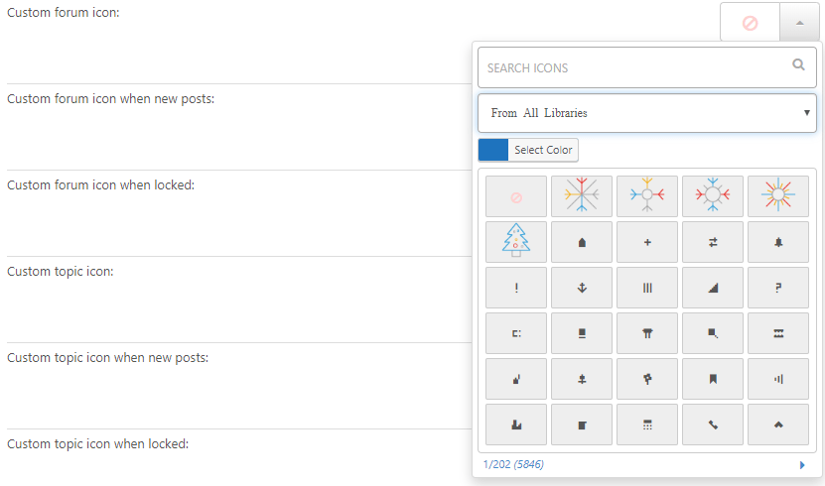The width and height of the screenshot is (825, 486).
Task: Click the Select Color button
Action: [543, 150]
